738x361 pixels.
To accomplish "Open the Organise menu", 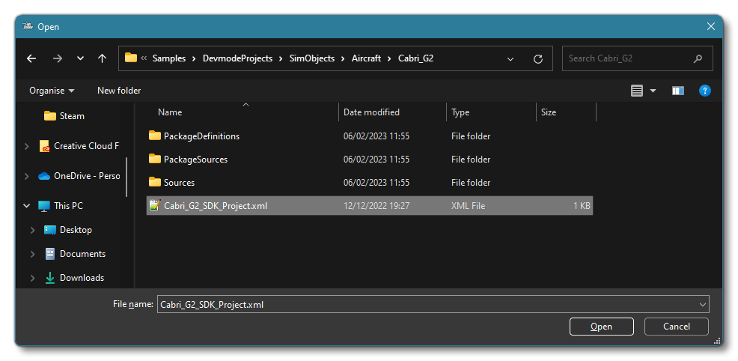I will click(52, 91).
